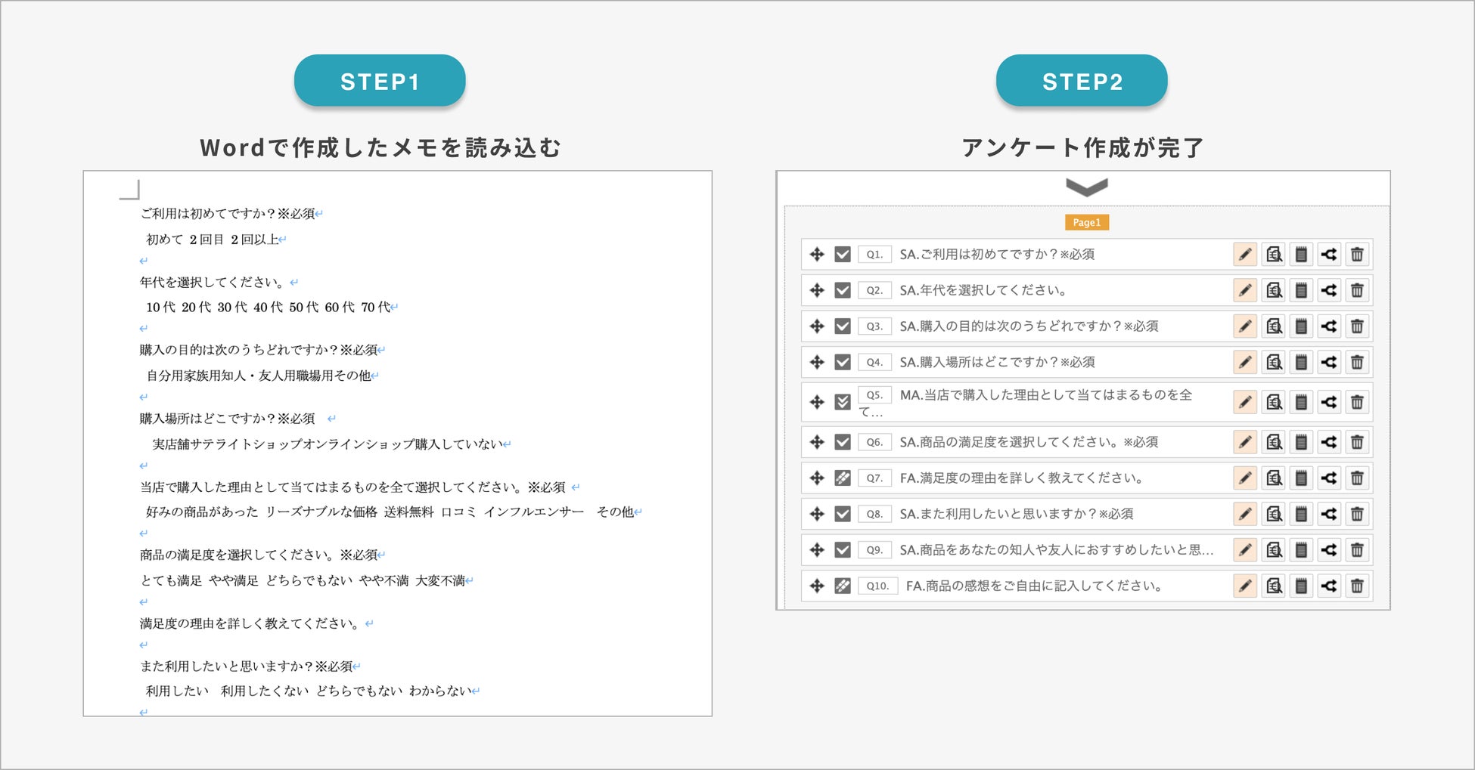The image size is (1475, 770).
Task: Open the question 'SA.商品の満足度を選択してください。※必須'
Action: [1029, 442]
